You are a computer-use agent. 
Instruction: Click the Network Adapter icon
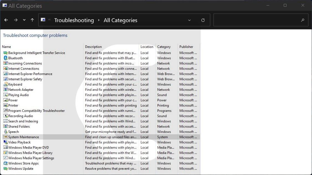(6, 90)
